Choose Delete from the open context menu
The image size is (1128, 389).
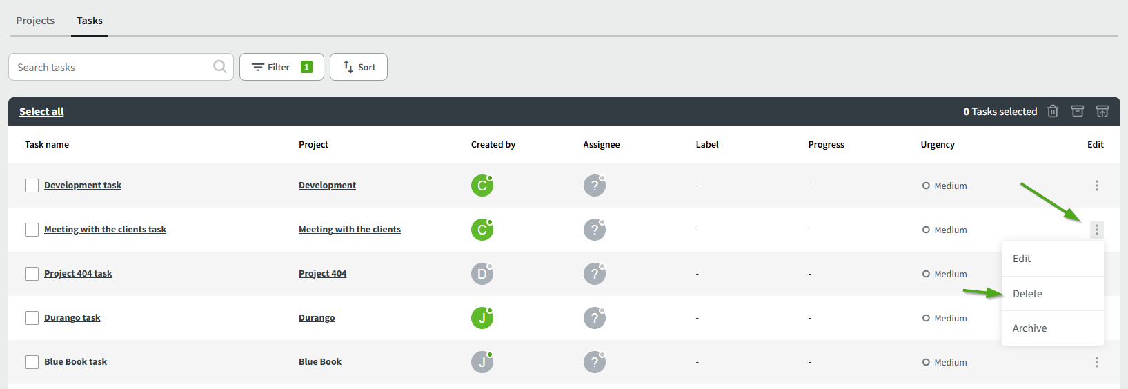point(1027,294)
